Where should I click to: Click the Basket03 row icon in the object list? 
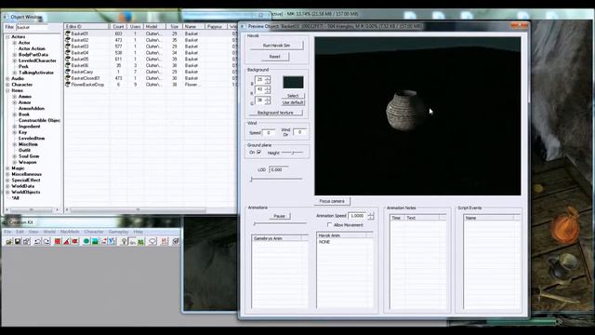pyautogui.click(x=68, y=47)
